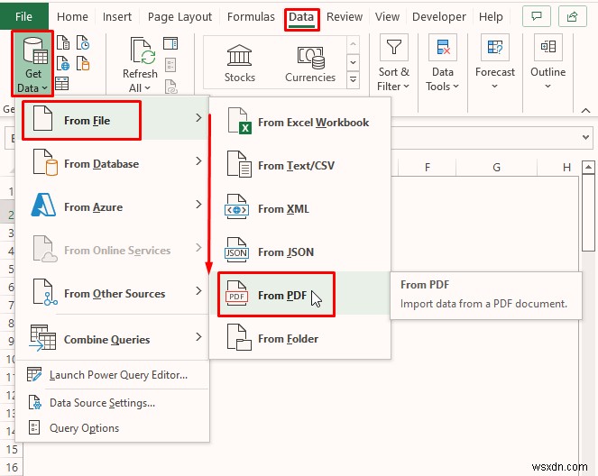Viewport: 598px width, 476px height.
Task: Collapse the ribbon with the chevron
Action: click(x=585, y=111)
